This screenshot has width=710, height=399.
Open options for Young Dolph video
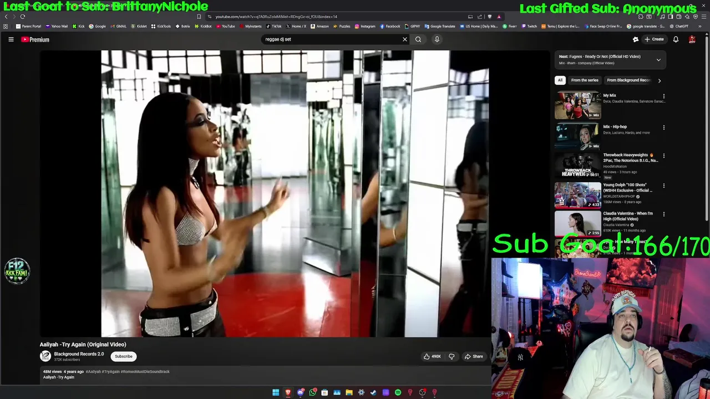[x=663, y=186]
